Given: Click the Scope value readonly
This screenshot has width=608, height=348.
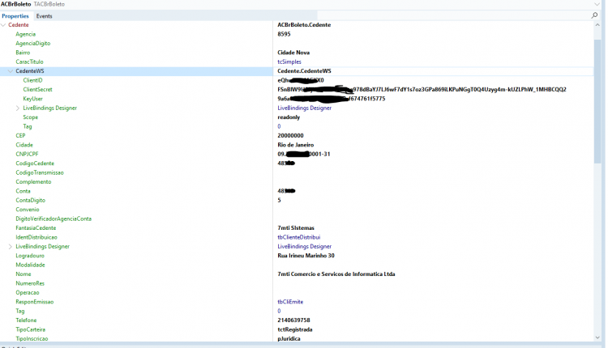Looking at the screenshot, I should click(289, 117).
